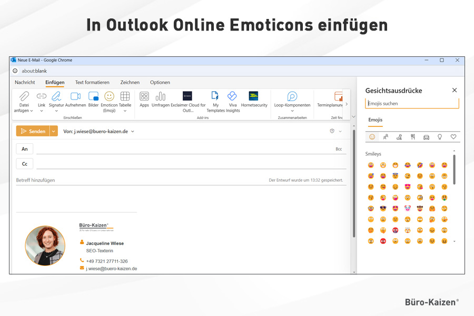The width and height of the screenshot is (474, 316).
Task: Open the Von sender address dropdown
Action: pyautogui.click(x=132, y=132)
